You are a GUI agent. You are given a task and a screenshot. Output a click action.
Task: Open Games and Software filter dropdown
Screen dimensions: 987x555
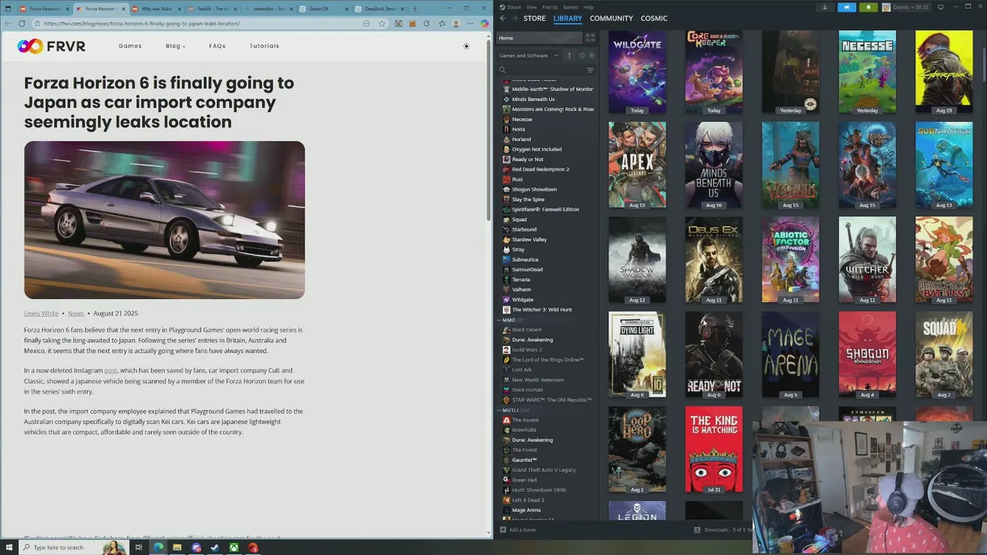[529, 55]
